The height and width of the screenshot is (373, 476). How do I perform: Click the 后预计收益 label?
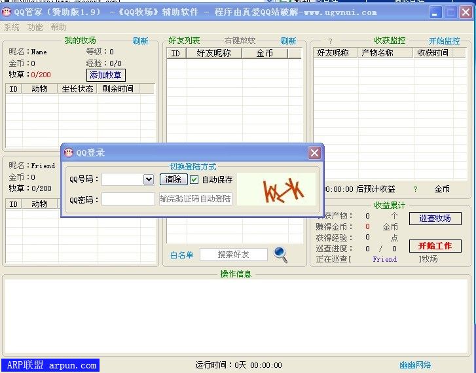[376, 189]
